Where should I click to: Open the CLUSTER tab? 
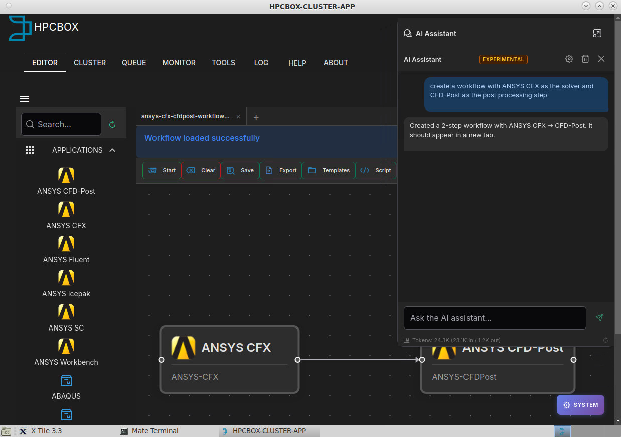[x=90, y=63]
